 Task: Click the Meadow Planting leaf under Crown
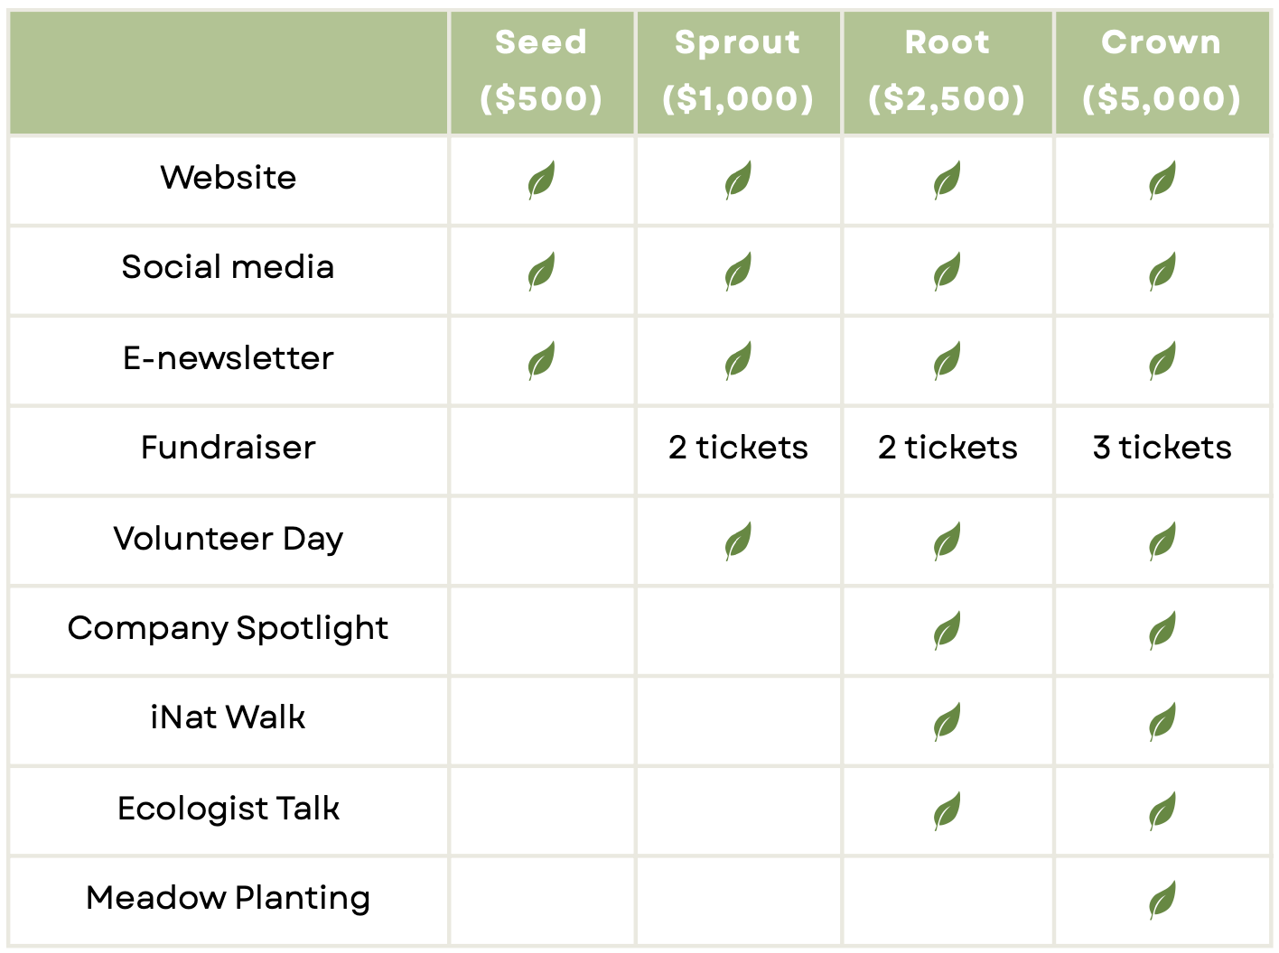(1162, 900)
